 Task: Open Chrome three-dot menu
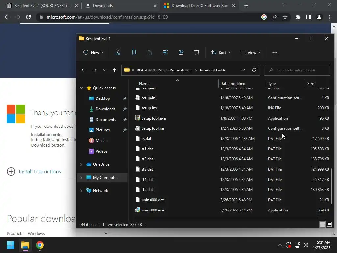pos(330,17)
